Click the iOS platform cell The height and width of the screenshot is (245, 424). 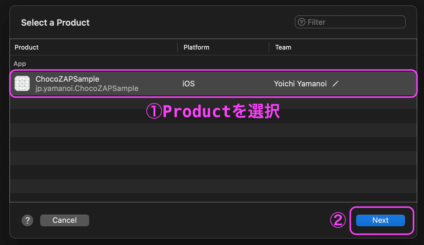[189, 84]
